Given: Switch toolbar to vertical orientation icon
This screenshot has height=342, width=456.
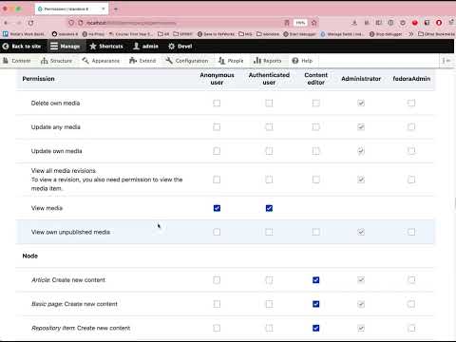Looking at the screenshot, I should [446, 61].
